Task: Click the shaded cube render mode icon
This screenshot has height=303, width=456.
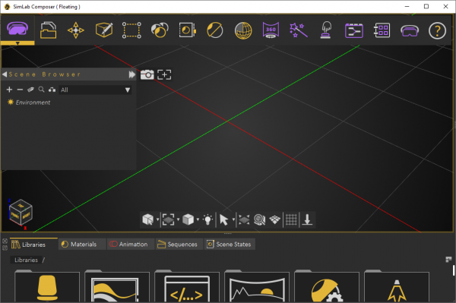Action: click(x=188, y=219)
